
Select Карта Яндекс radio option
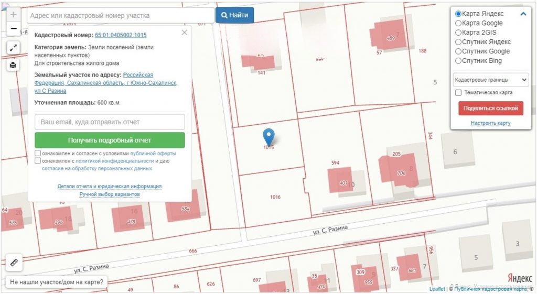click(458, 14)
